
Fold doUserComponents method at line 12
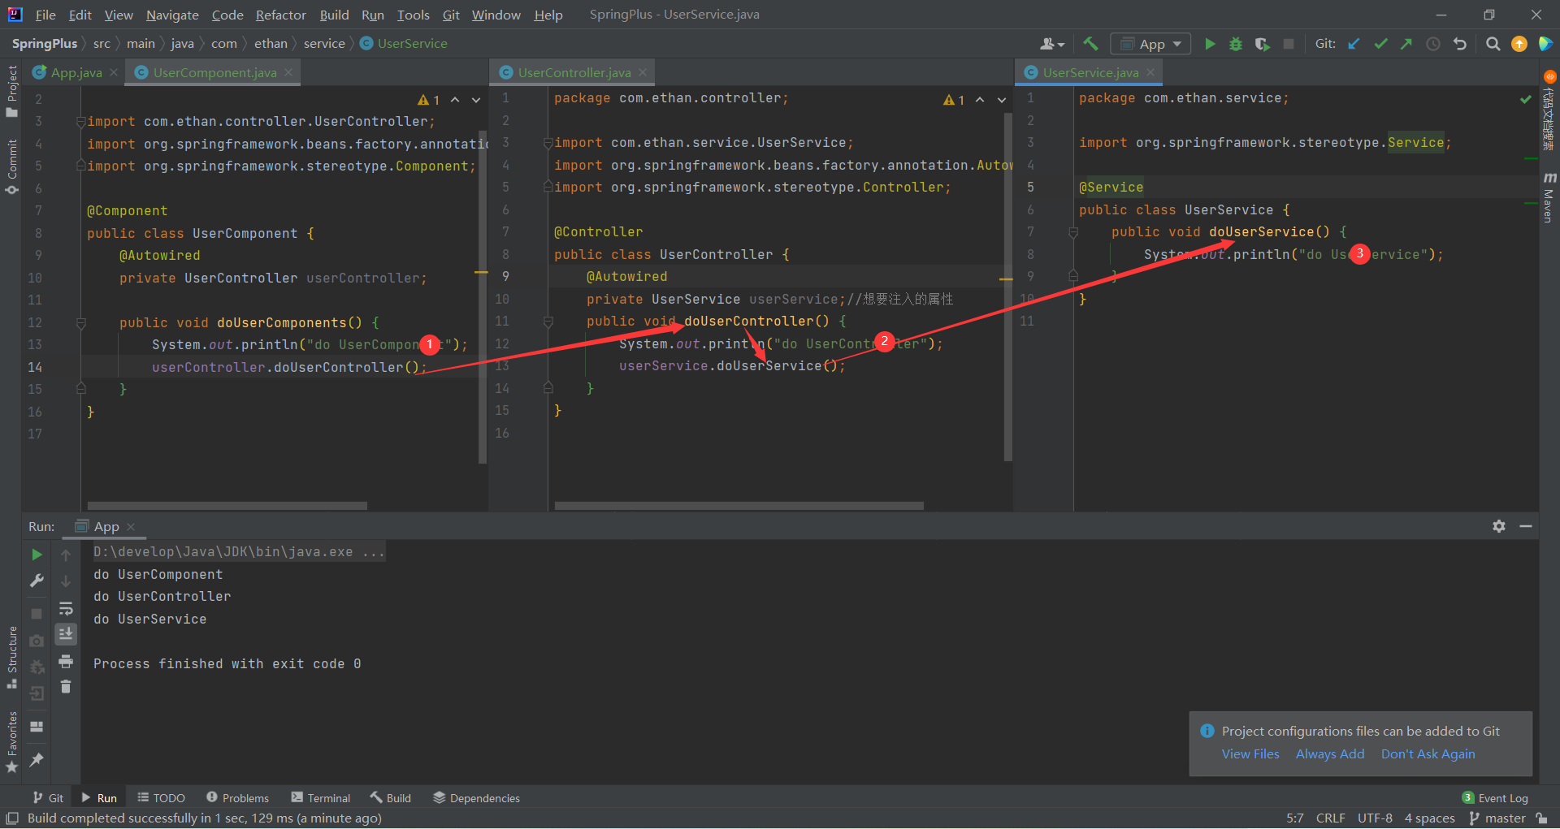(81, 323)
